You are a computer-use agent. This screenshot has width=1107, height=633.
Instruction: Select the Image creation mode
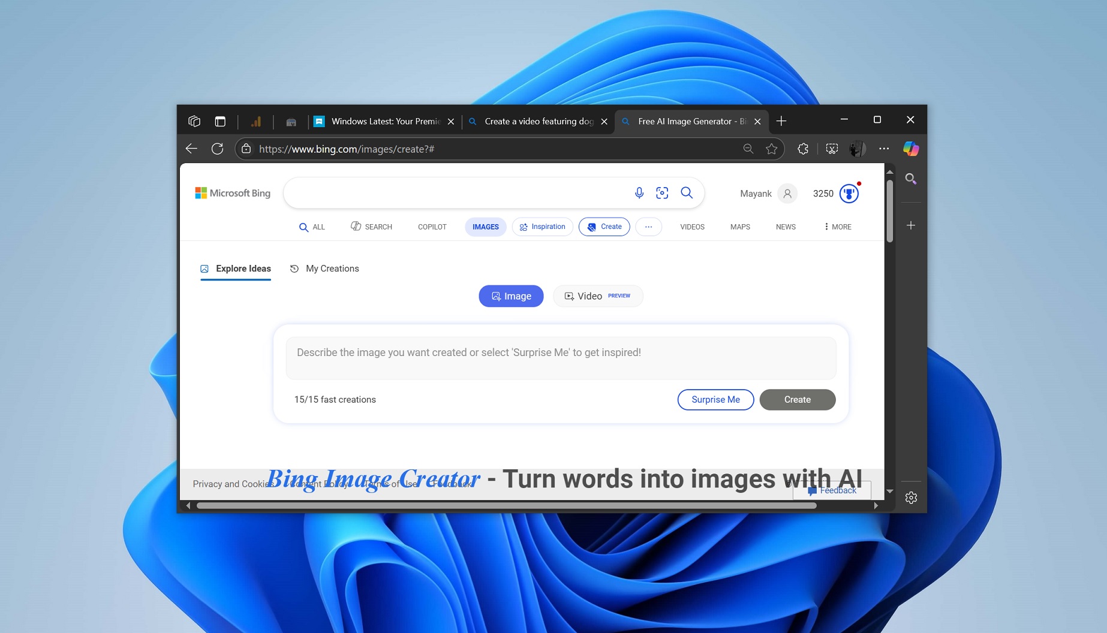(511, 296)
